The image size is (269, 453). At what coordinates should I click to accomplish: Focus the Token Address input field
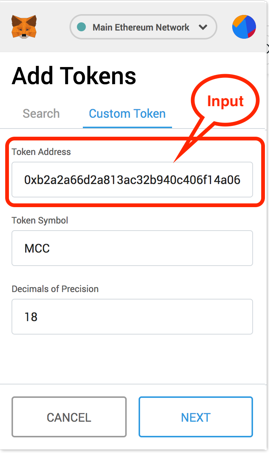[132, 180]
